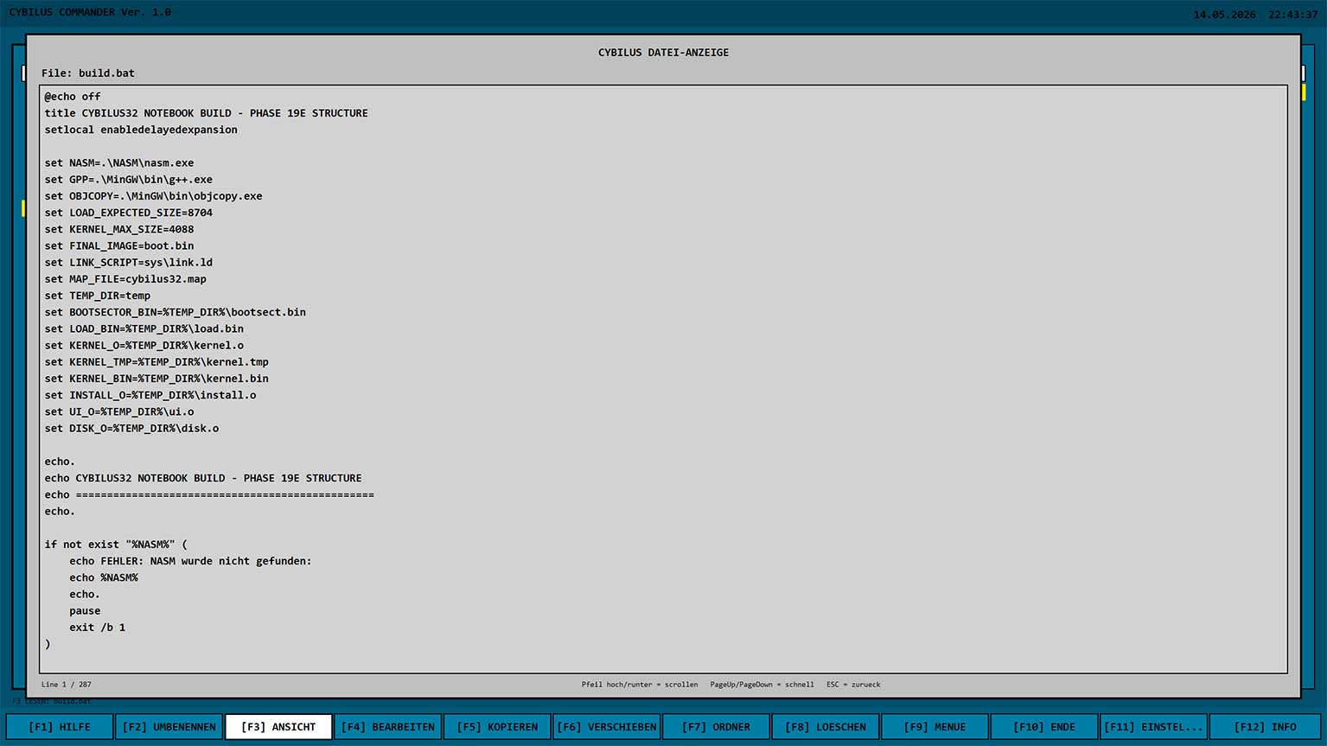The image size is (1327, 746).
Task: Click 'set TEMP_DIR=temp' line
Action: click(x=98, y=296)
